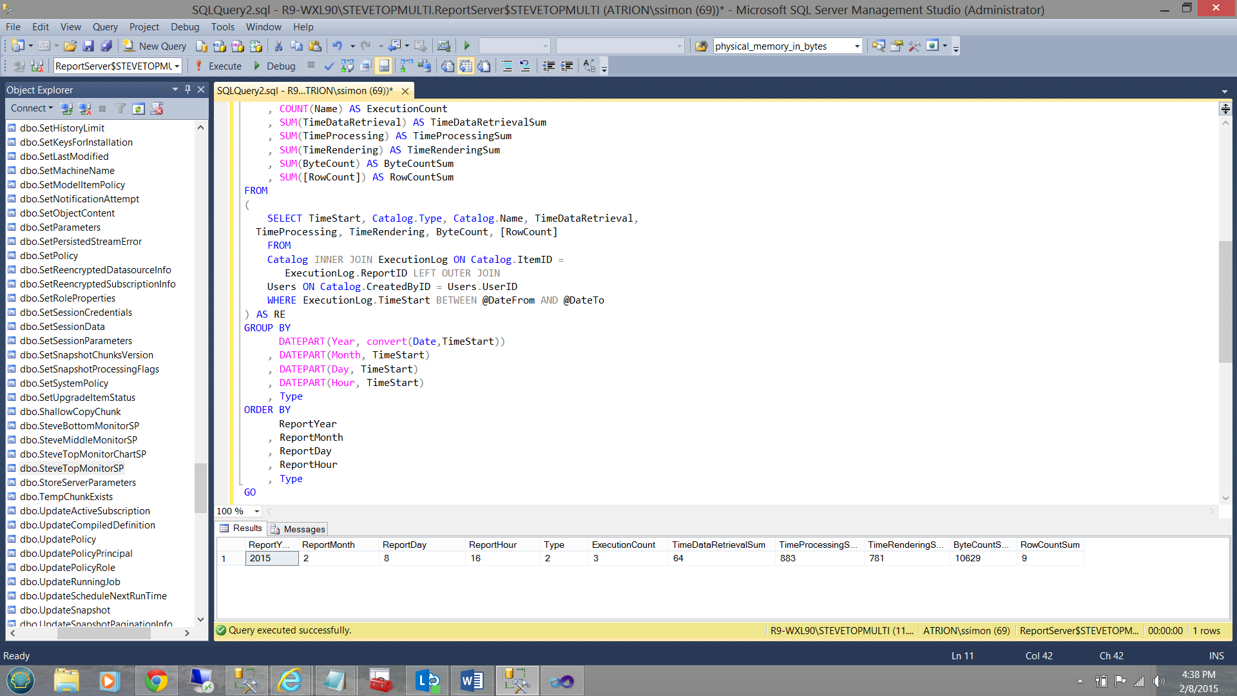The image size is (1237, 696).
Task: Click the Undo arrow icon
Action: tap(337, 46)
